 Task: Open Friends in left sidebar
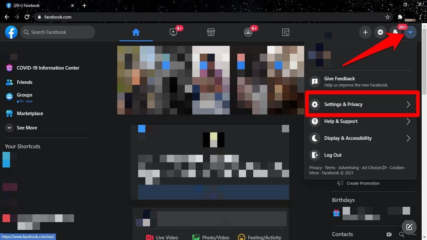coord(24,82)
